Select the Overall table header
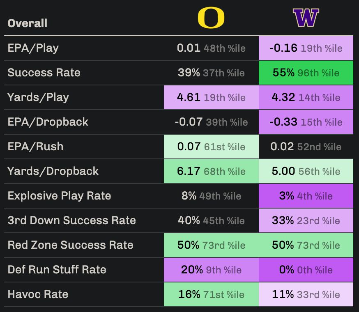The width and height of the screenshot is (359, 312). (28, 23)
